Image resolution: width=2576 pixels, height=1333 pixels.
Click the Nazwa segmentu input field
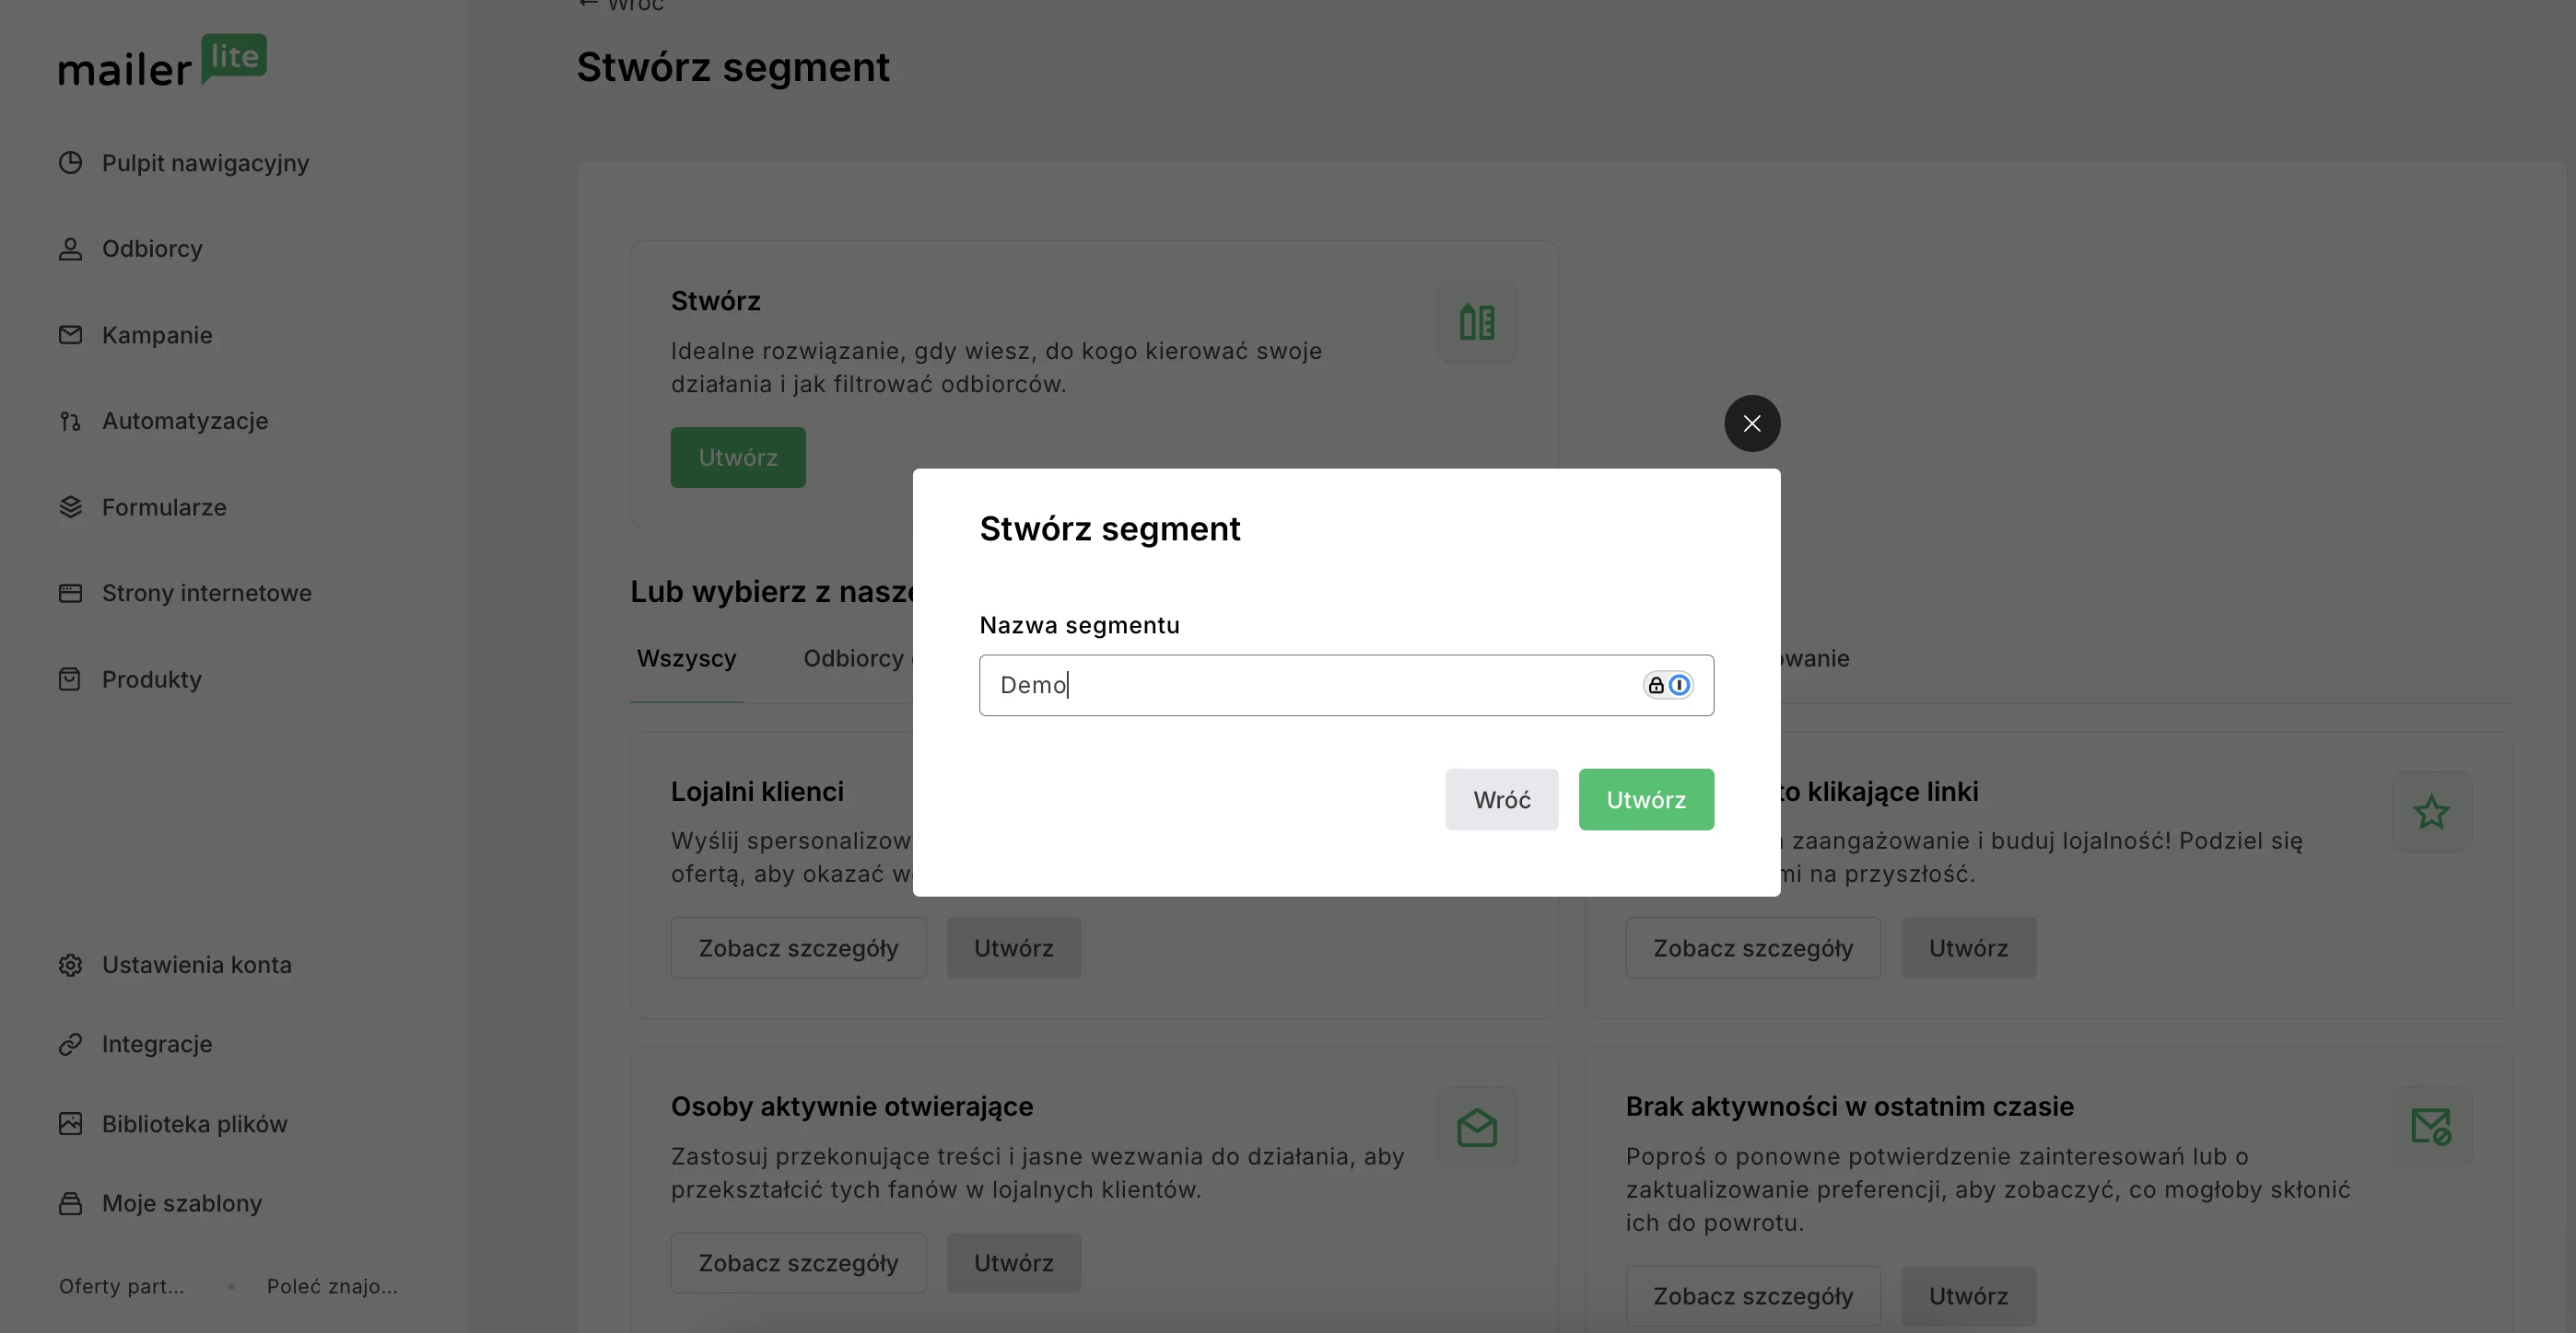pos(1346,686)
